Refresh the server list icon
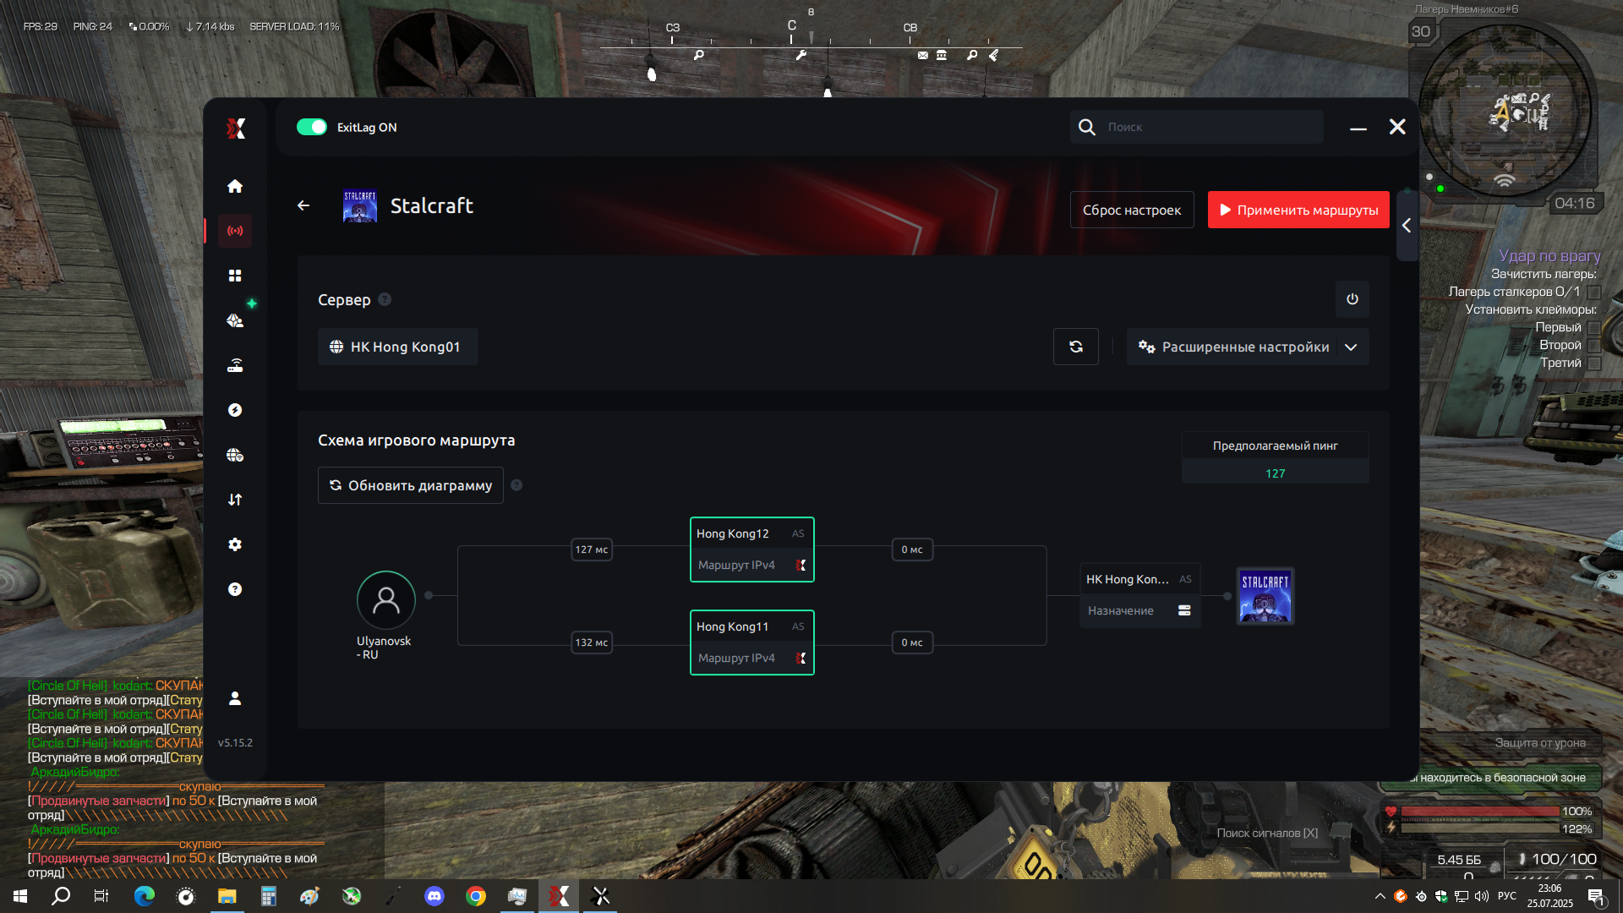The height and width of the screenshot is (913, 1623). pyautogui.click(x=1076, y=347)
